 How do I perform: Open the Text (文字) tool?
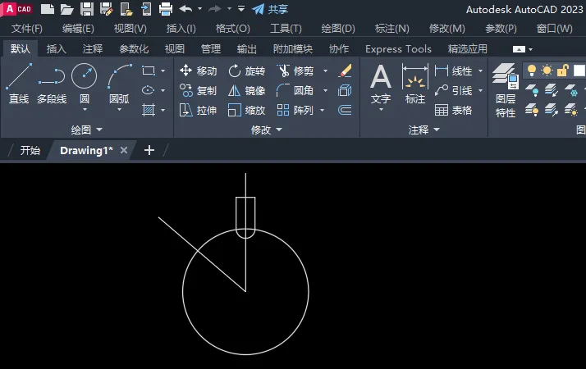click(x=381, y=84)
